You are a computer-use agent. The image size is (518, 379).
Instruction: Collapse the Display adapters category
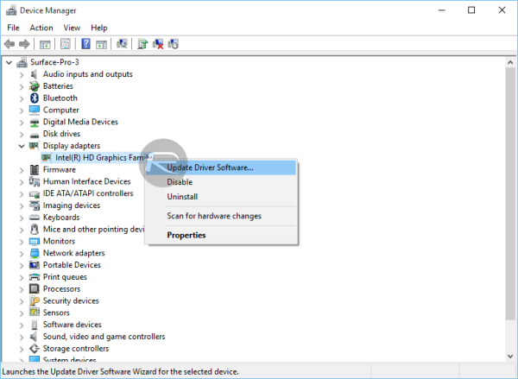point(22,146)
